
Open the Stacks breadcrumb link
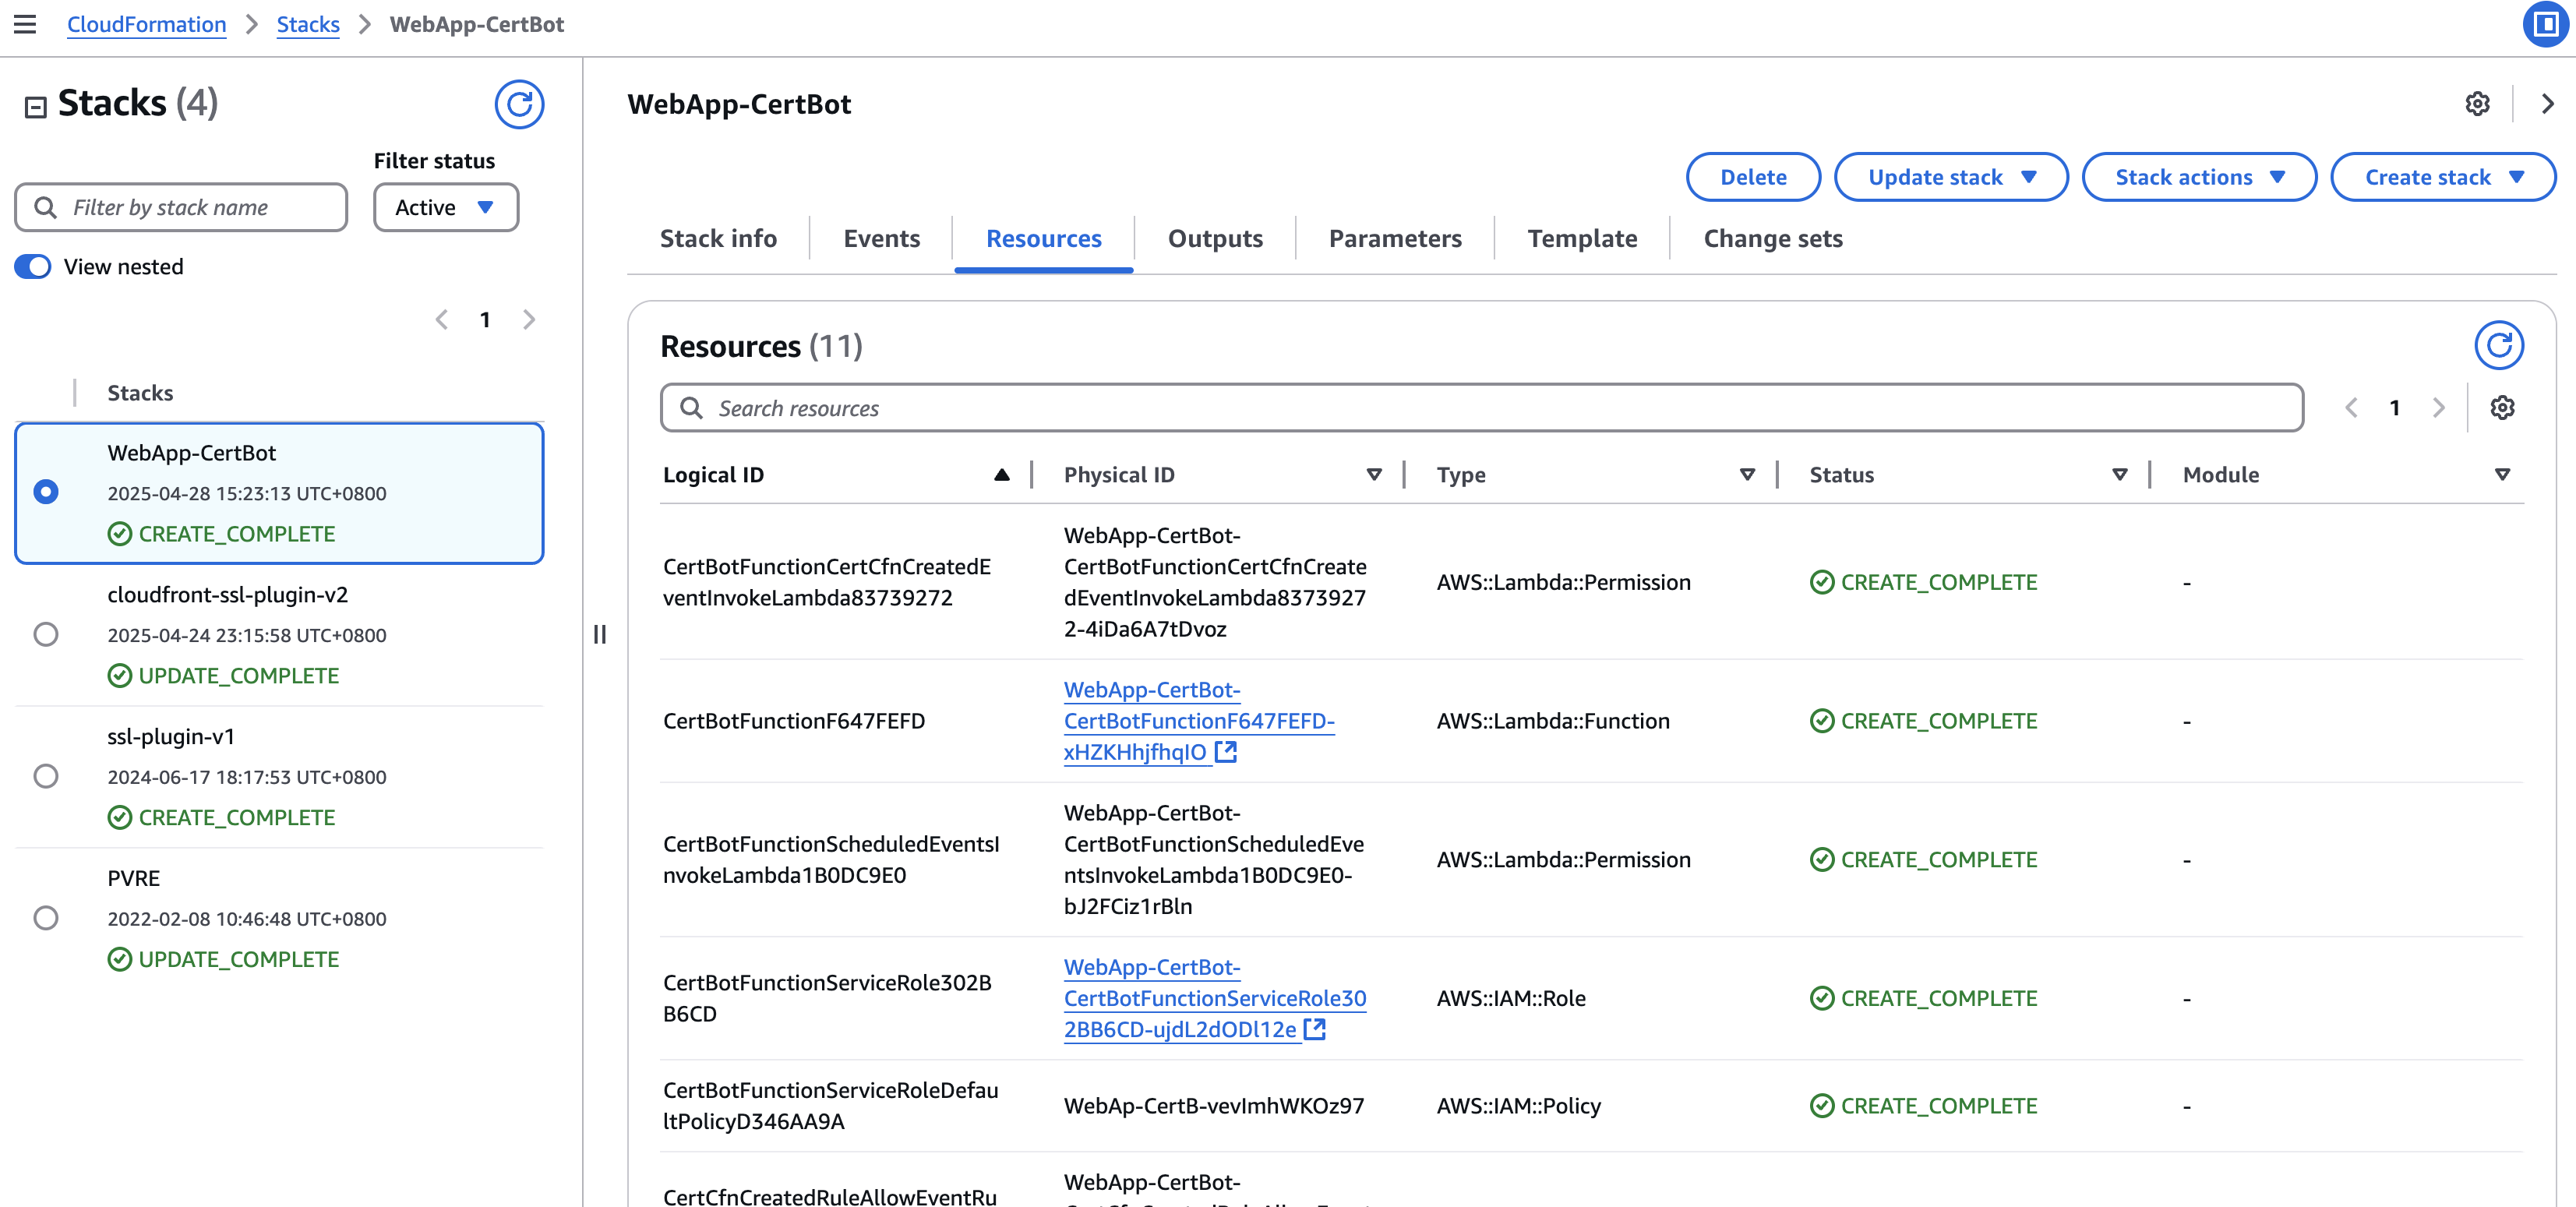click(308, 24)
